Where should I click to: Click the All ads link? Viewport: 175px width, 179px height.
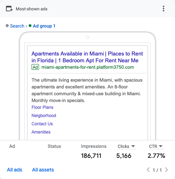pos(15,170)
